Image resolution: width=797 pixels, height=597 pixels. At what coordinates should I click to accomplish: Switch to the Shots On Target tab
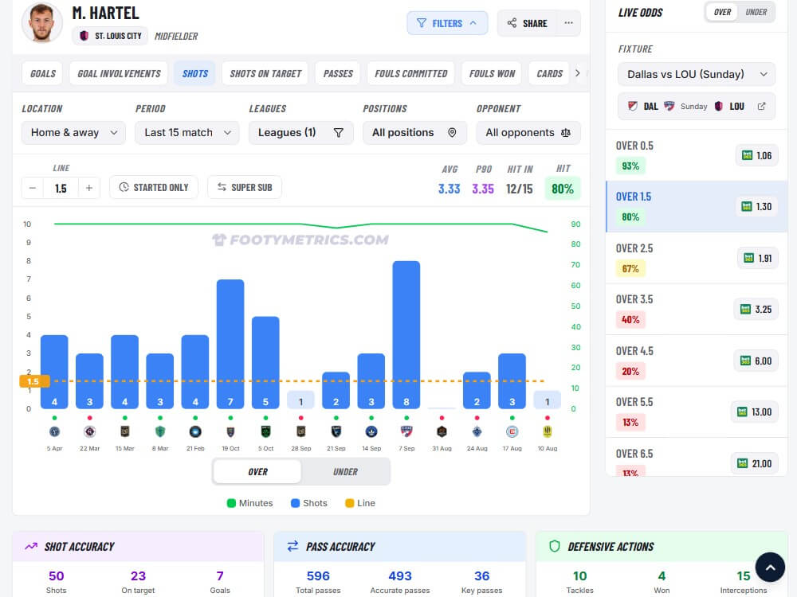265,72
